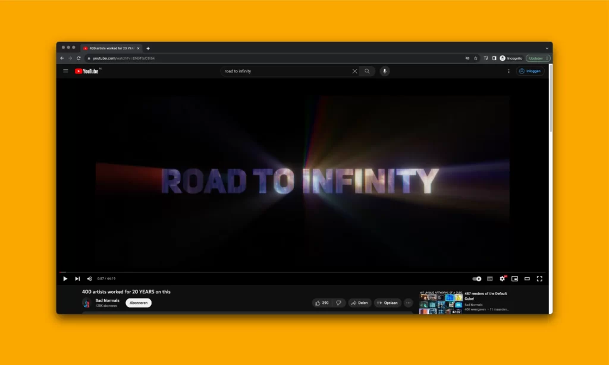Play the video
The height and width of the screenshot is (365, 609).
coord(65,278)
